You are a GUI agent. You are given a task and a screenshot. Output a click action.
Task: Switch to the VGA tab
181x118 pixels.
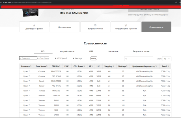pyautogui.click(x=91, y=51)
